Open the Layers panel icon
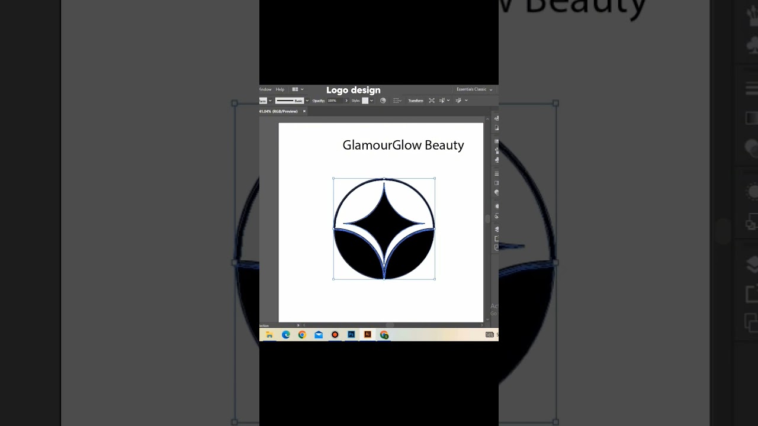Viewport: 758px width, 426px height. pos(496,229)
